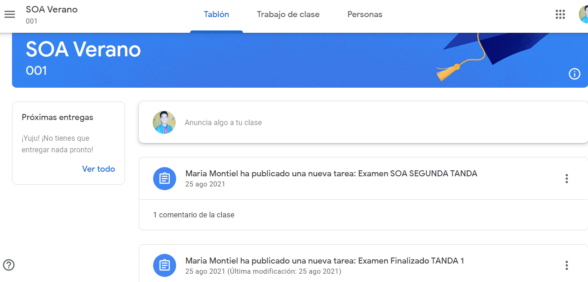The image size is (588, 282).
Task: Click the ¡Yuju! no deliveries message
Action: pos(58,144)
